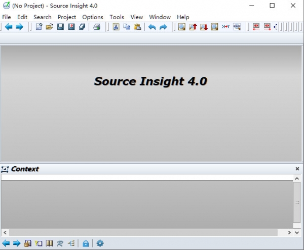Click the R-shaped references icon in Context toolbar
The height and width of the screenshot is (250, 304).
click(60, 243)
